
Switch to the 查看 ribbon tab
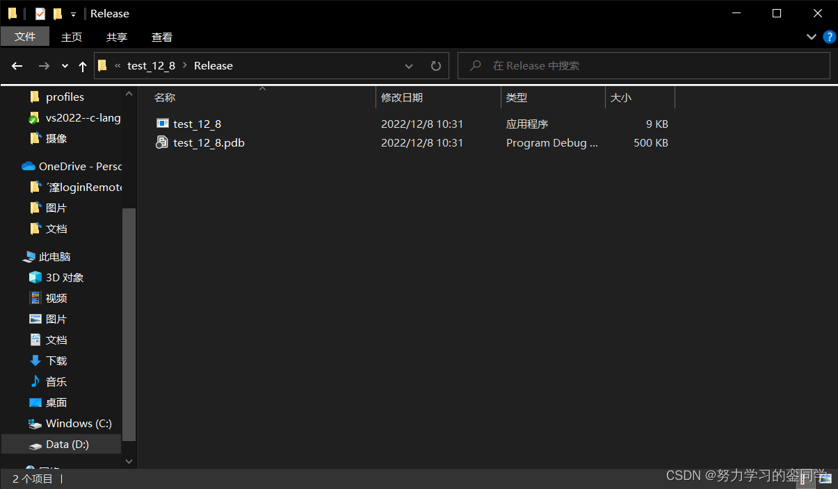pyautogui.click(x=162, y=37)
